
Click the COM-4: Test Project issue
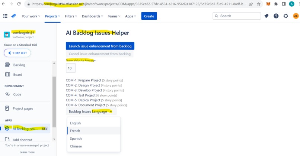[x=92, y=95]
